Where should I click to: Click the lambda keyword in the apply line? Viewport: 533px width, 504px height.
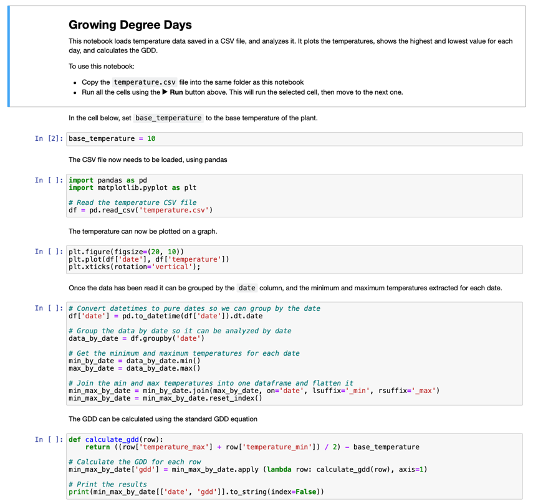pyautogui.click(x=277, y=468)
